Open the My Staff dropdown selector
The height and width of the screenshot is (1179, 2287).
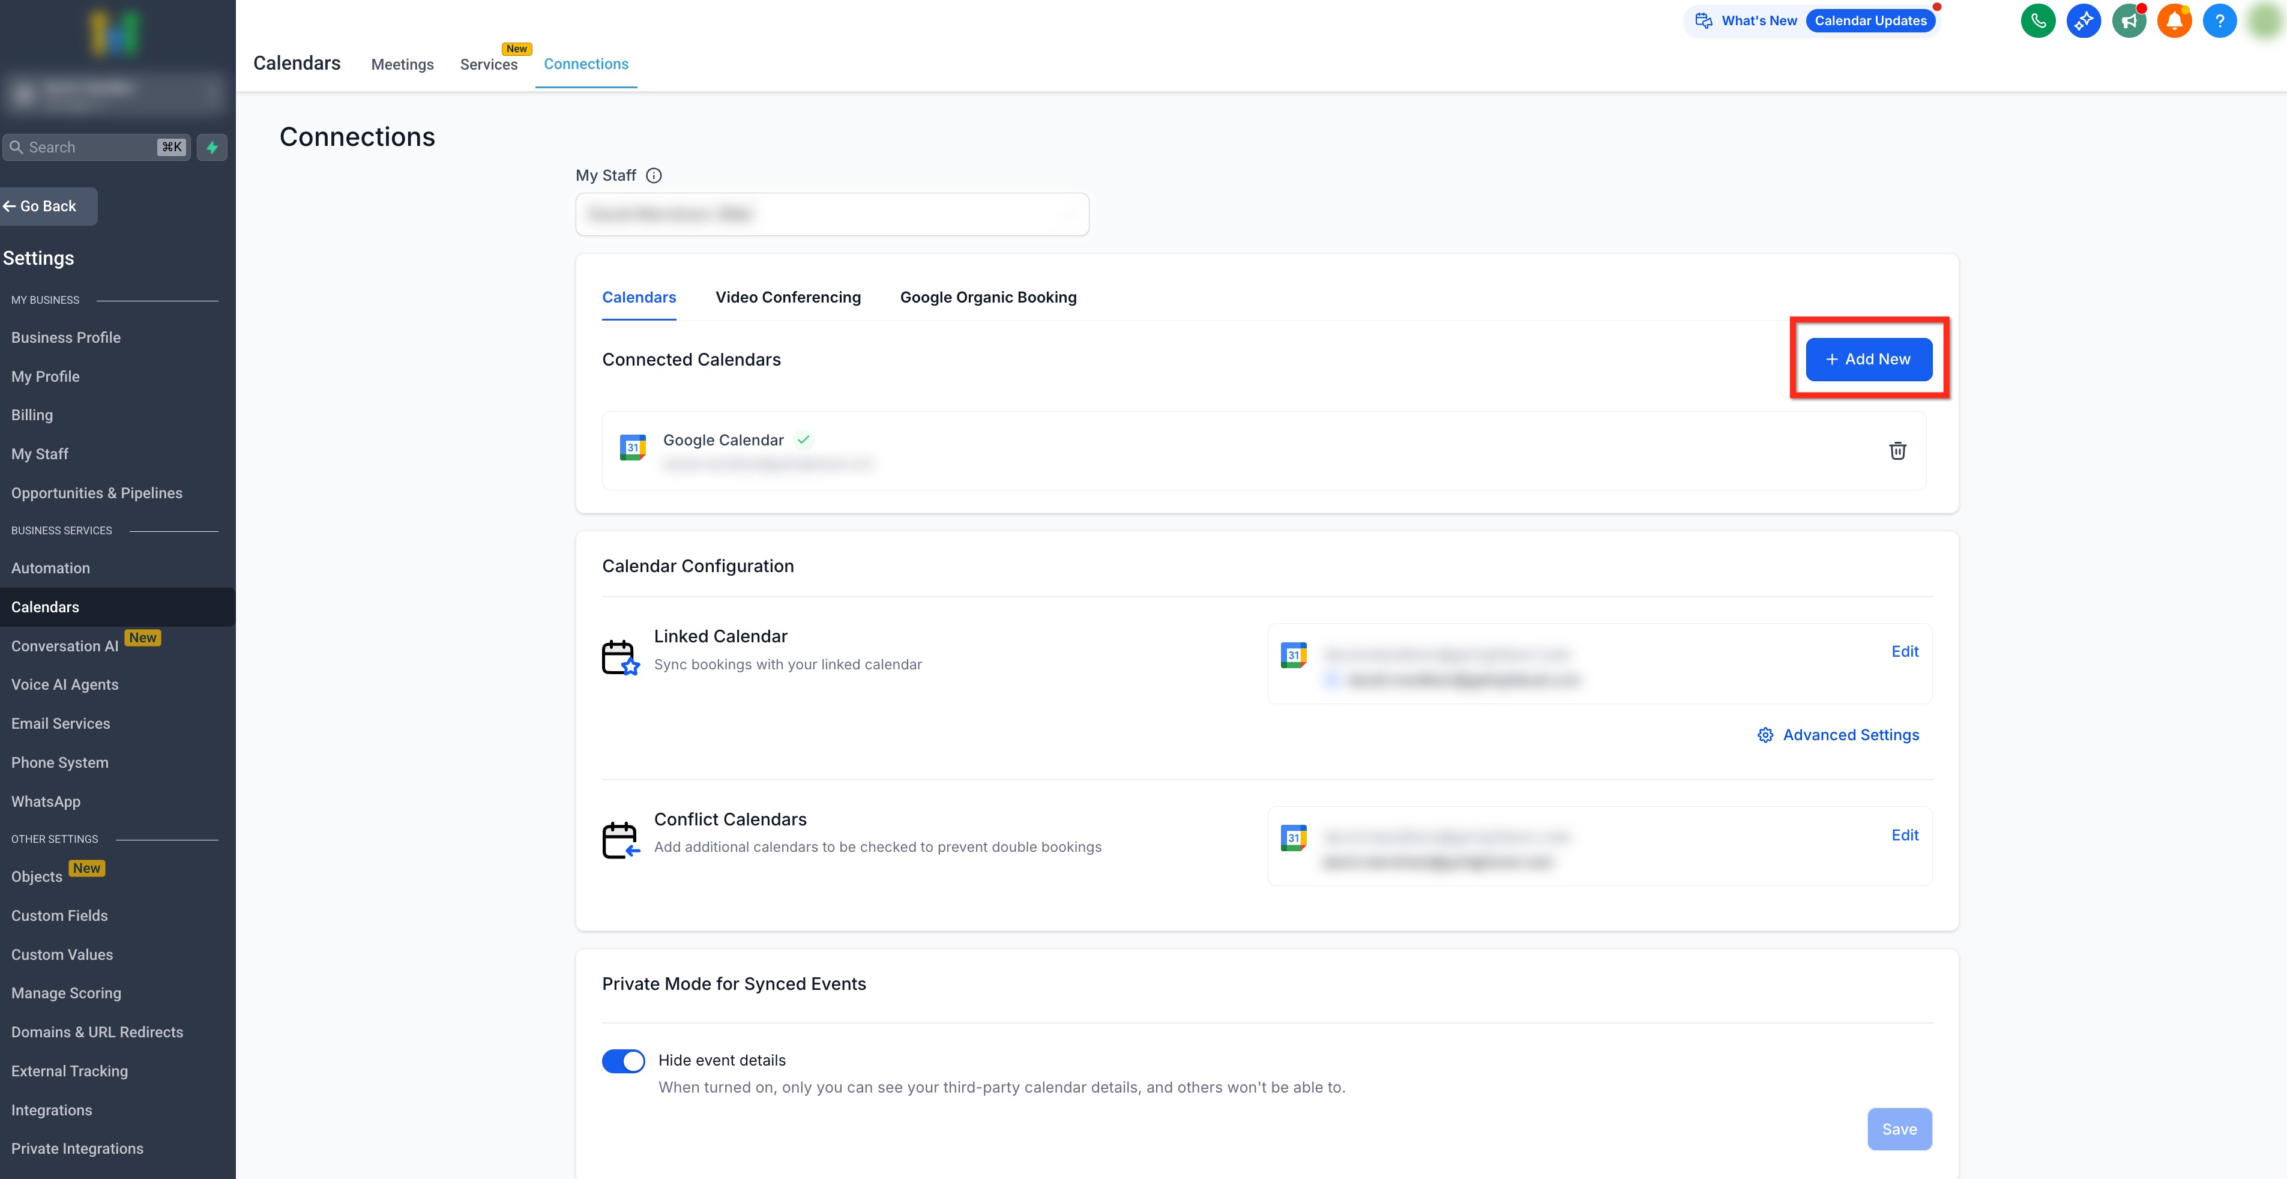tap(832, 214)
